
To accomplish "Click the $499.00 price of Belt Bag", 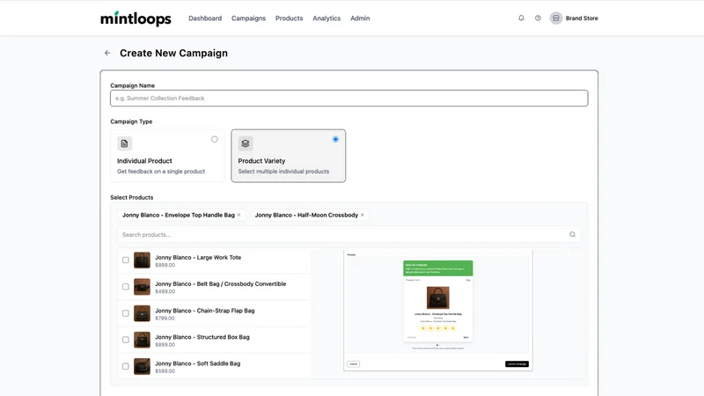I will click(x=165, y=291).
